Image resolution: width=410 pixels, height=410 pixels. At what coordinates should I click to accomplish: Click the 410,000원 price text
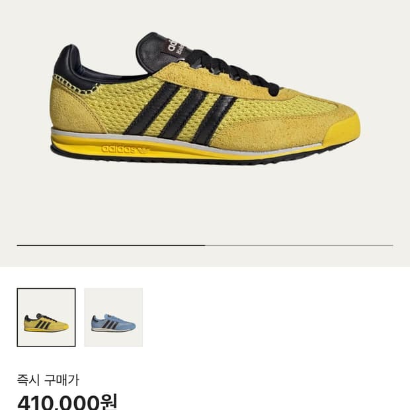point(67,401)
